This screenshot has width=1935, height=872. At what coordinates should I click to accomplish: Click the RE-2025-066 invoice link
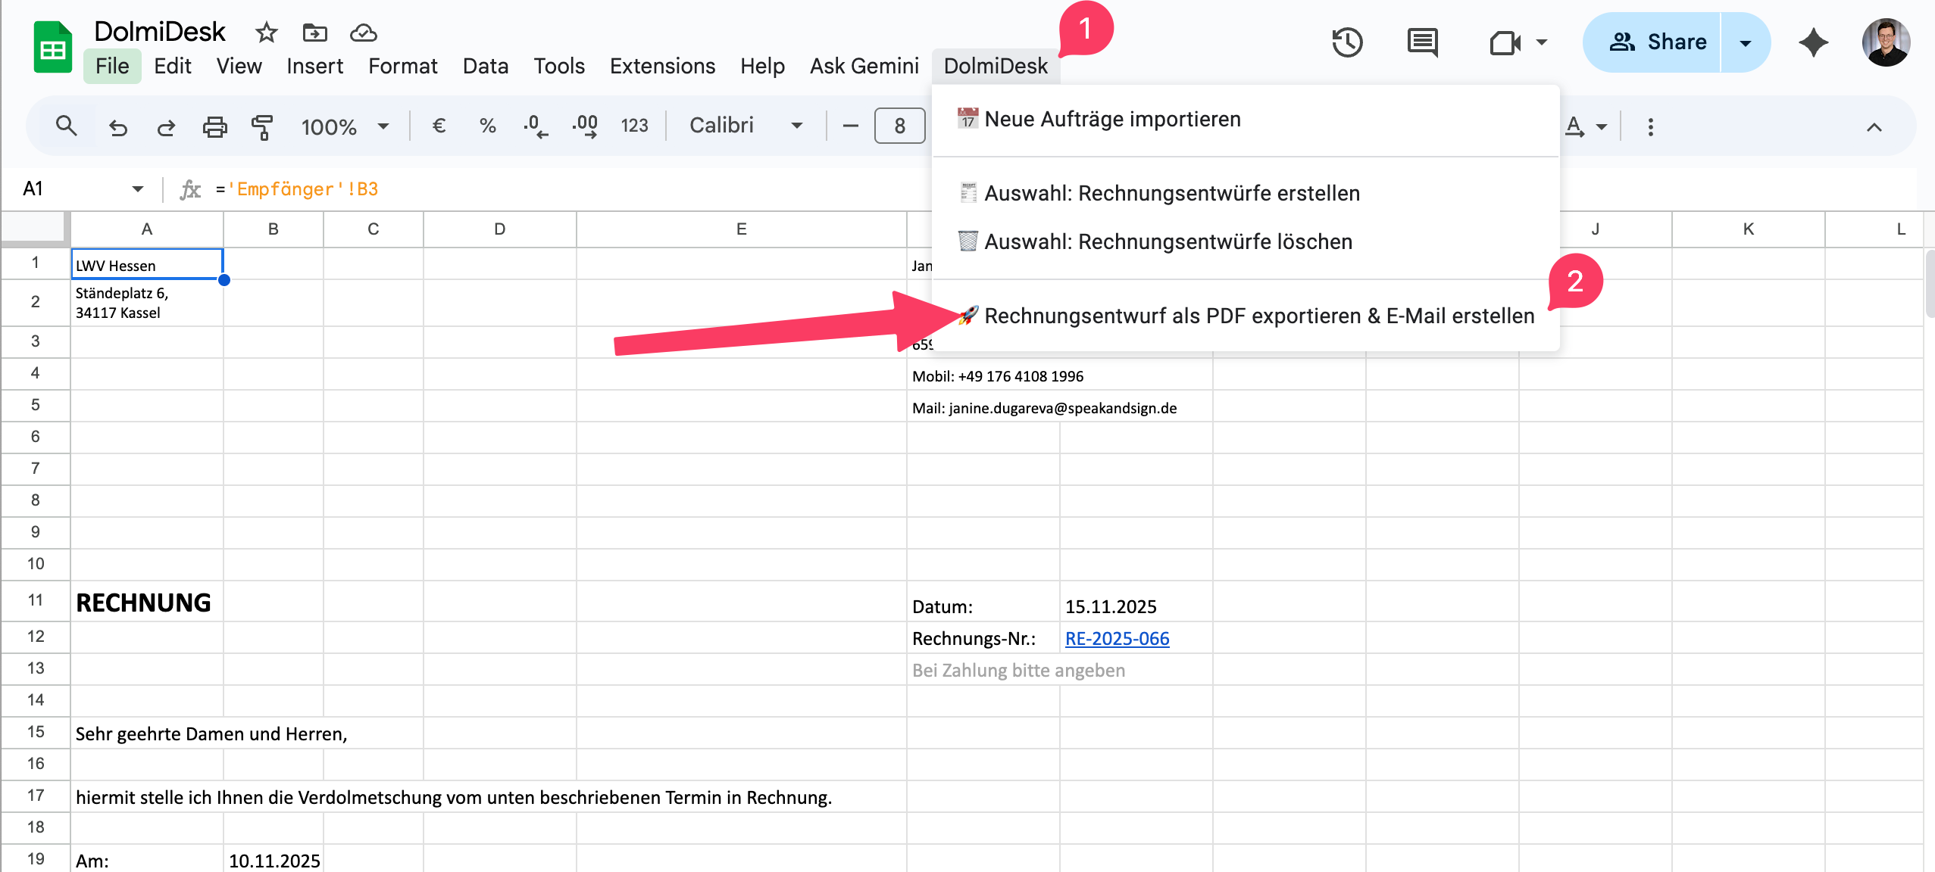pyautogui.click(x=1117, y=638)
